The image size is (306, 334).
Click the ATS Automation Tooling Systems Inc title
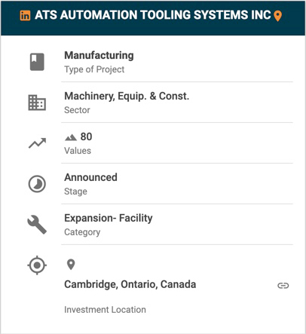point(153,15)
